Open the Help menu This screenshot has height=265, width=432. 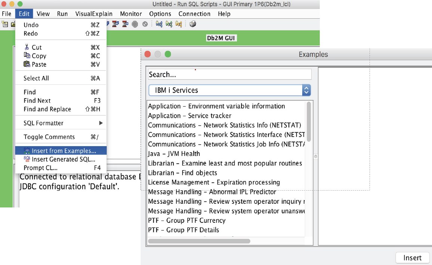[224, 14]
